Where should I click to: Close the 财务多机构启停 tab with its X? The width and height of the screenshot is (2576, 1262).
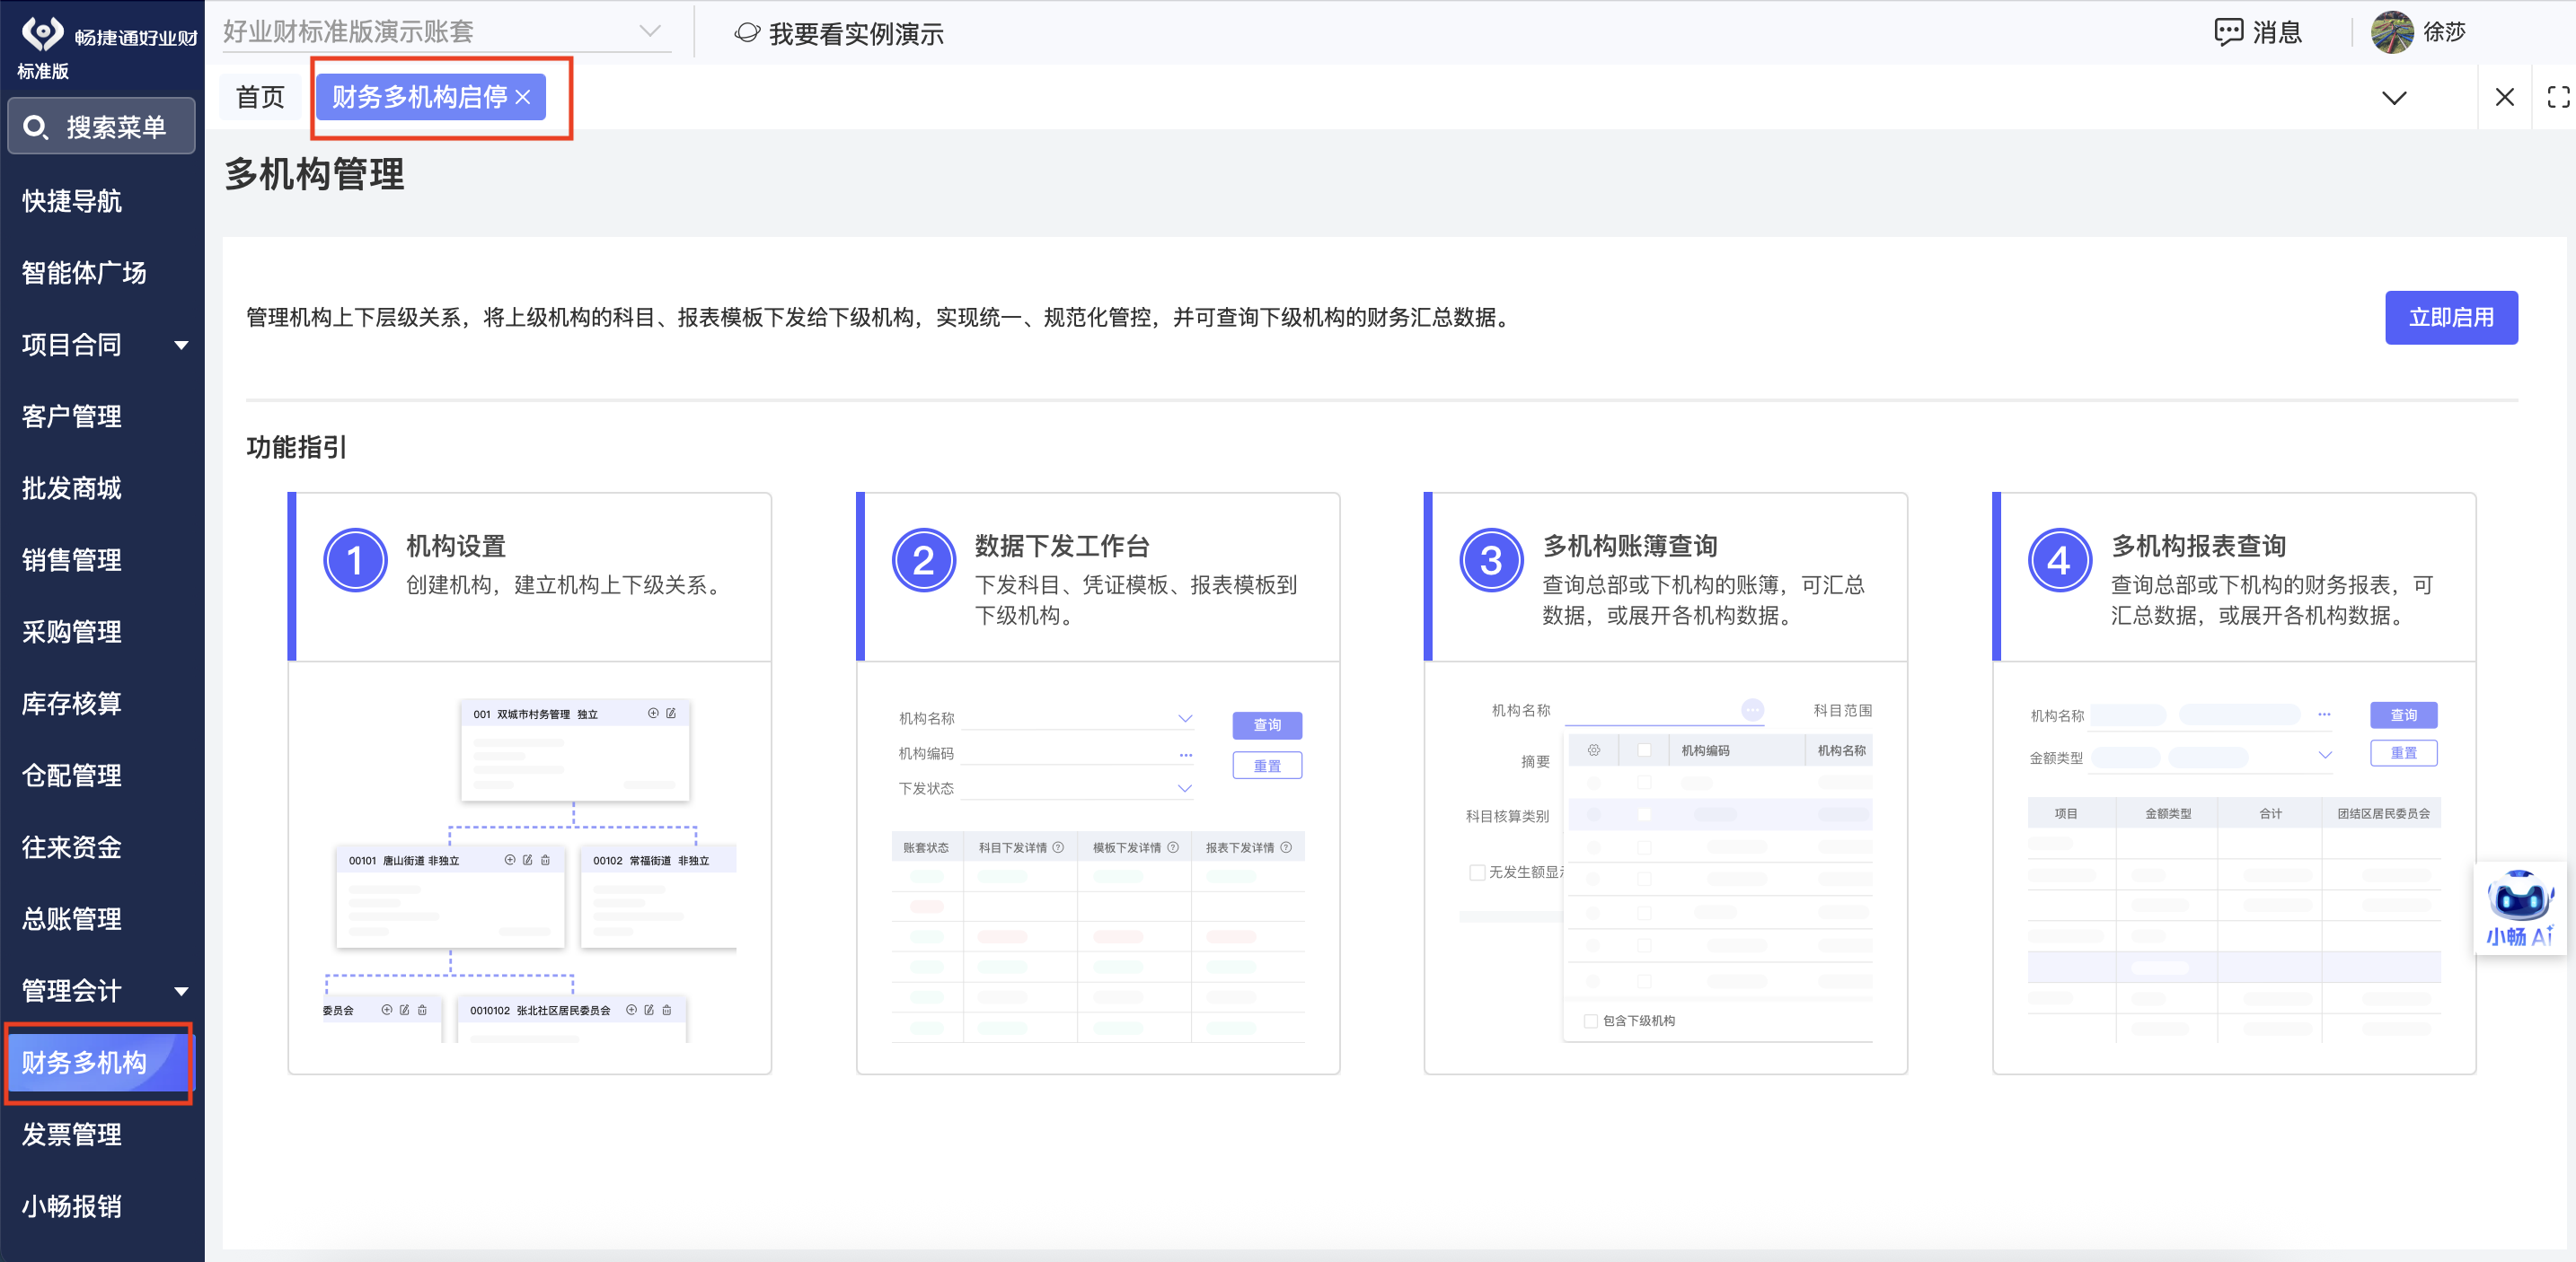[x=523, y=97]
